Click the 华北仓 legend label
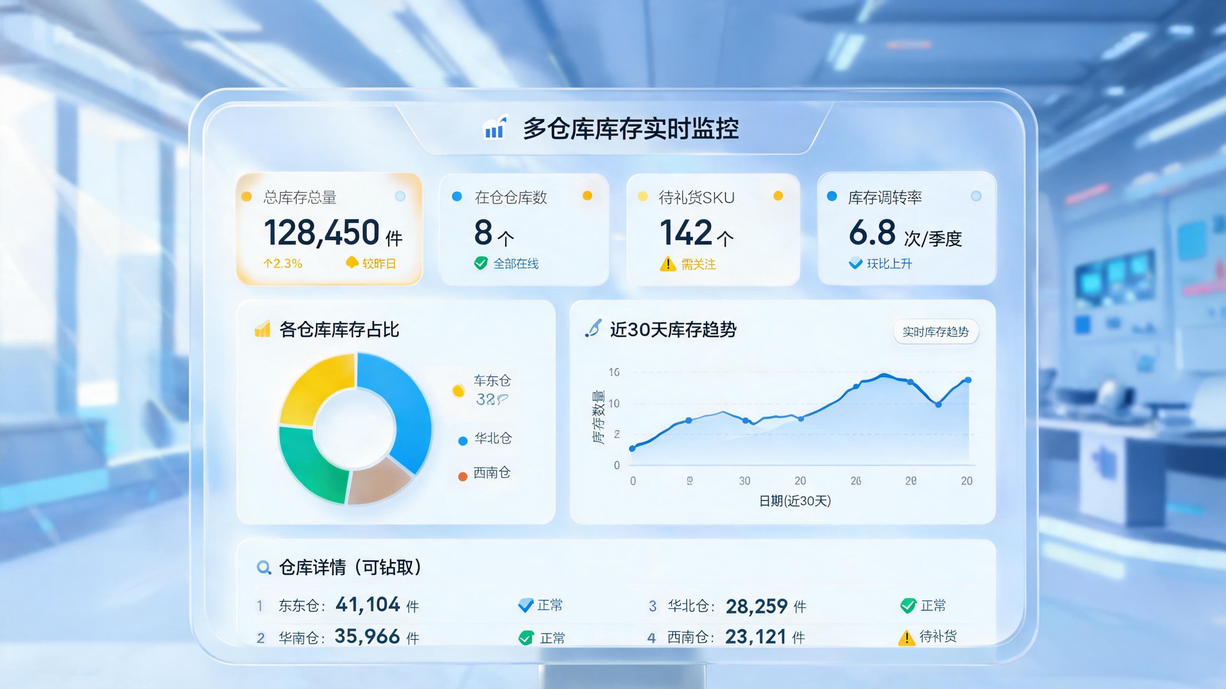 coord(493,438)
